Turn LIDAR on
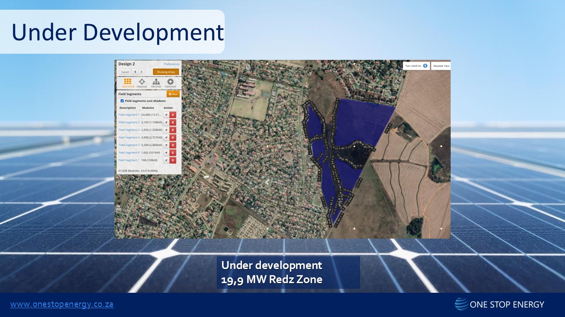The image size is (565, 317). point(416,66)
